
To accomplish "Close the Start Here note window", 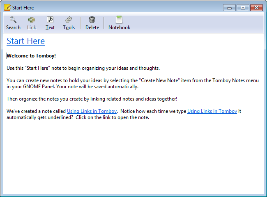I will pos(256,8).
